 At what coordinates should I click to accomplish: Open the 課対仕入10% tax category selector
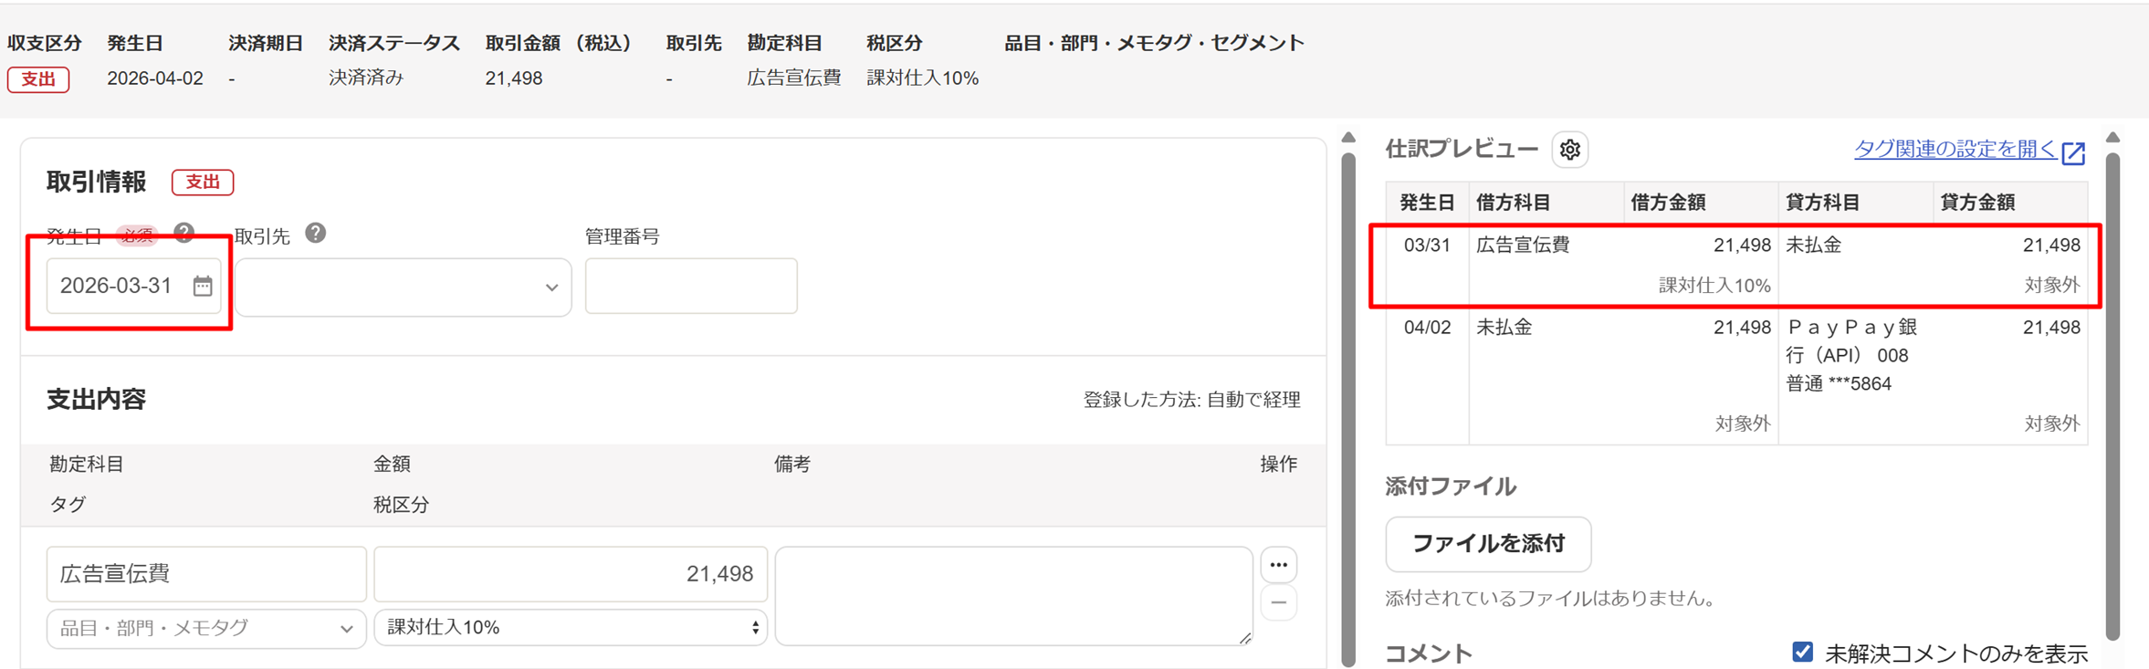tap(571, 628)
